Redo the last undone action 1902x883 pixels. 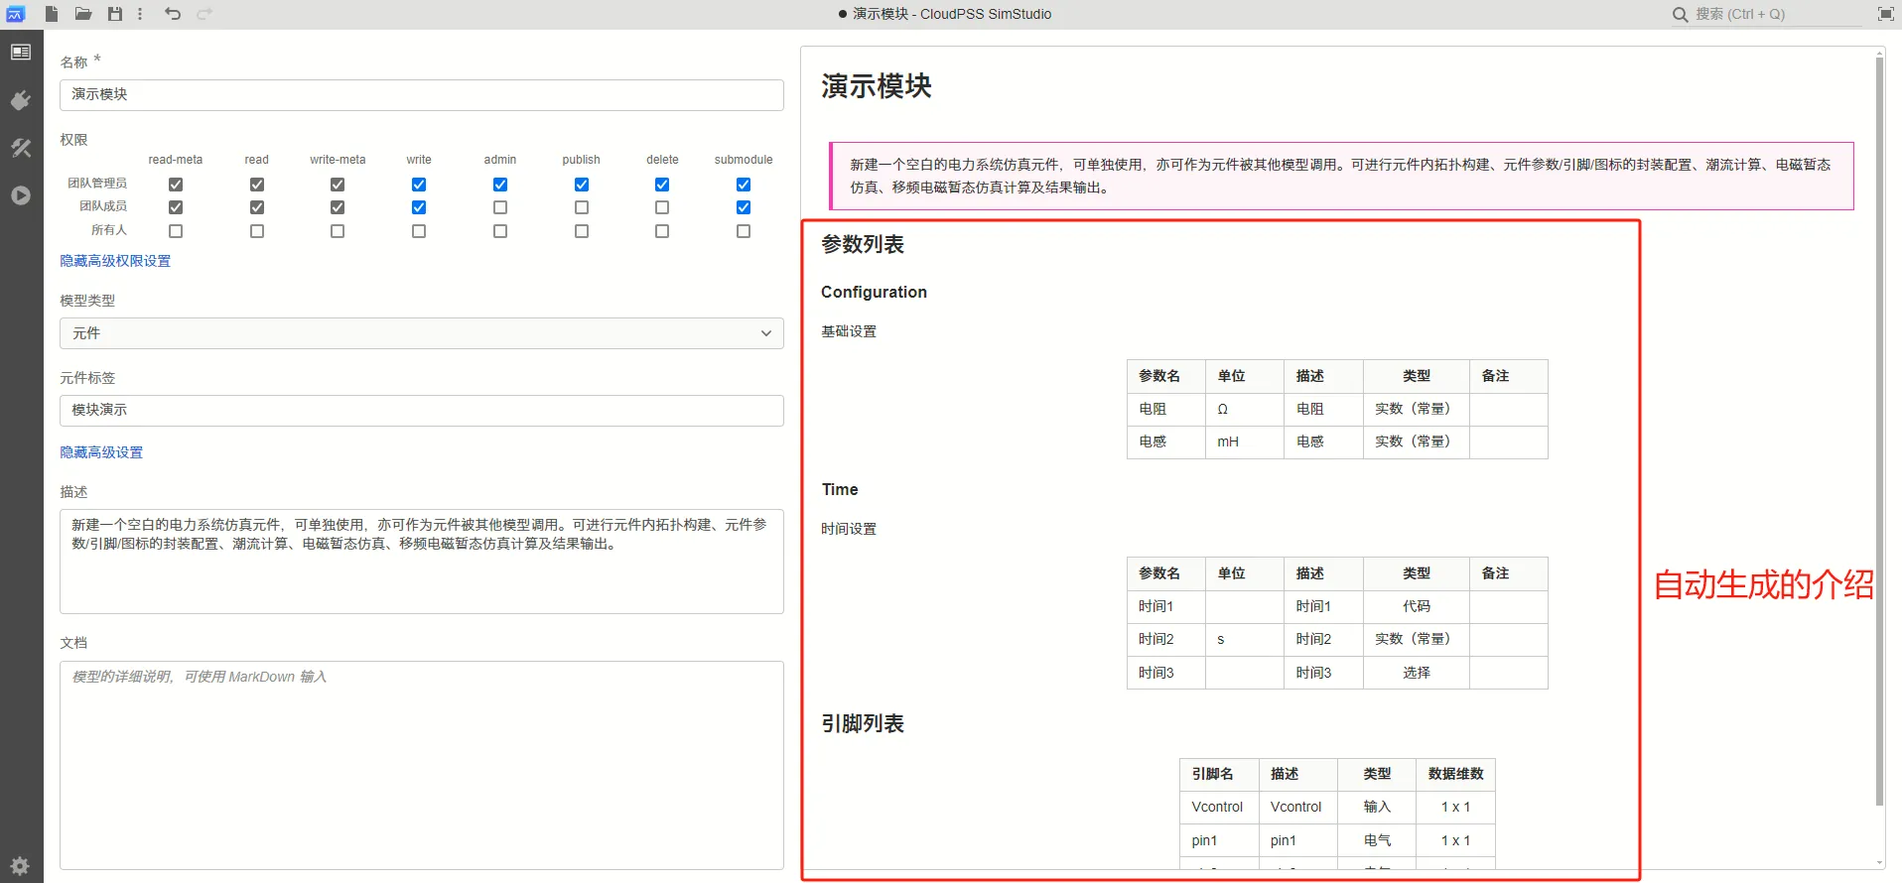(x=204, y=14)
